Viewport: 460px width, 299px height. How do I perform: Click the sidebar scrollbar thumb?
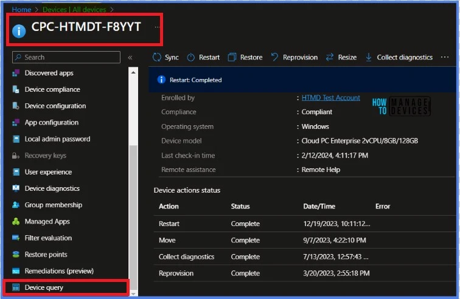point(133,217)
